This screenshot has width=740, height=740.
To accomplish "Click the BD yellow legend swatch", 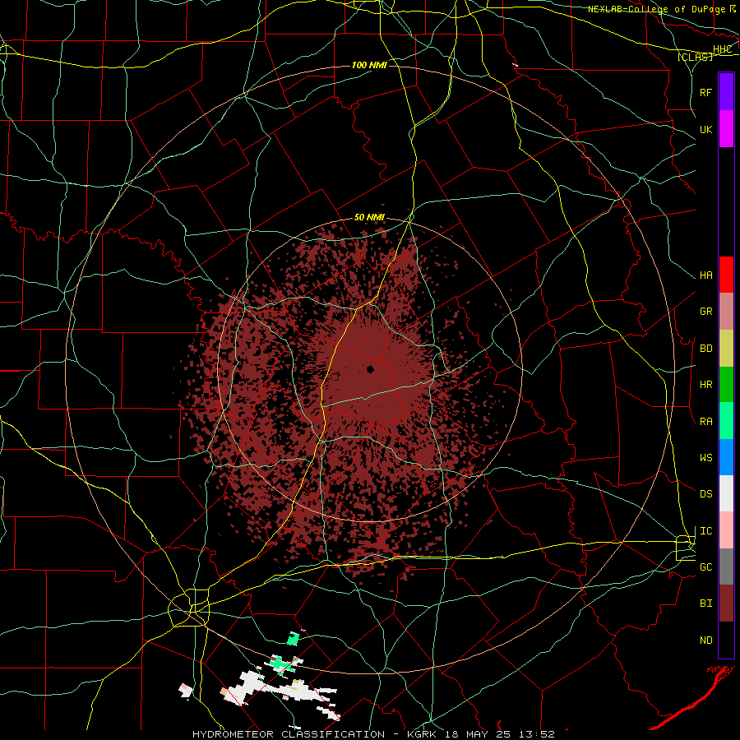I will [x=726, y=349].
